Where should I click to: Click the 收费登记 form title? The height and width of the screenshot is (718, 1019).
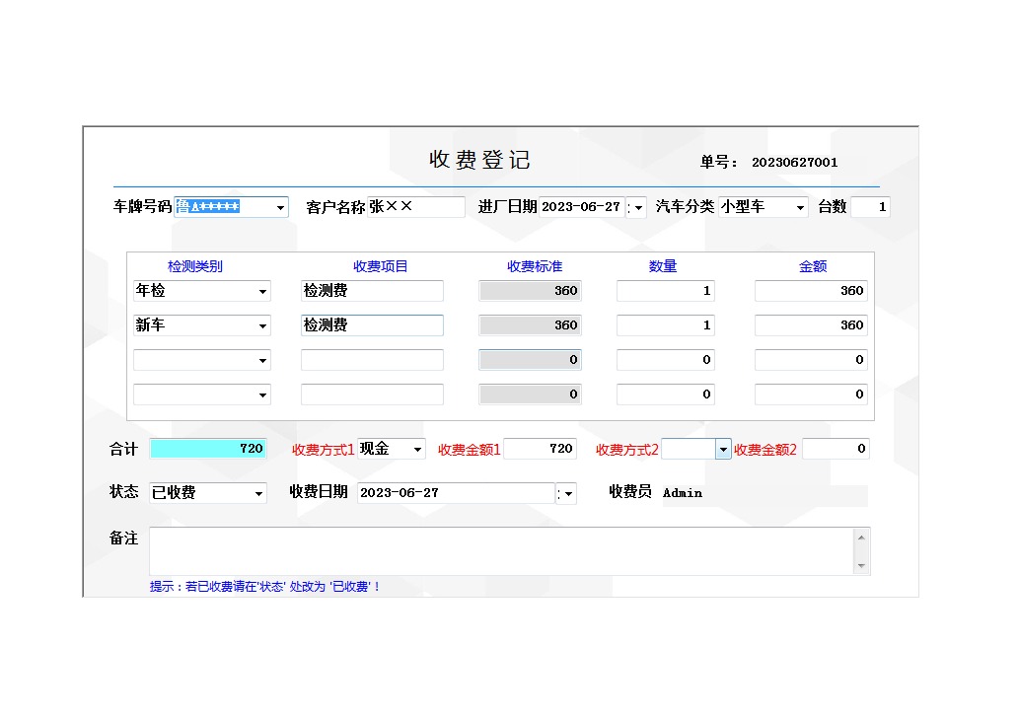[479, 160]
